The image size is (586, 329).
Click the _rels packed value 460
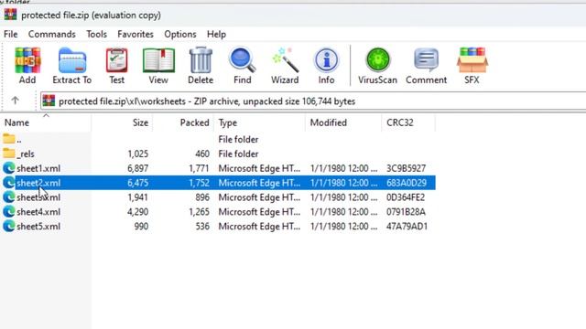coord(202,154)
